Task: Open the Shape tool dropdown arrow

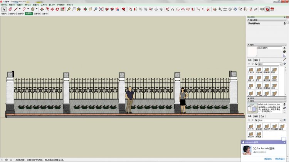Action: click(37, 9)
